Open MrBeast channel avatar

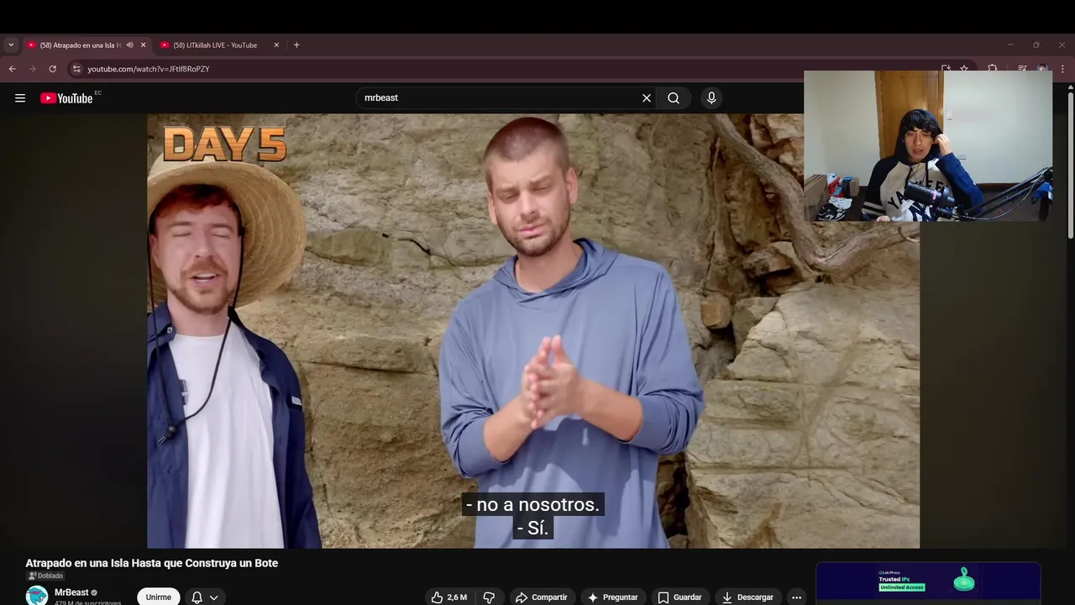pyautogui.click(x=36, y=596)
